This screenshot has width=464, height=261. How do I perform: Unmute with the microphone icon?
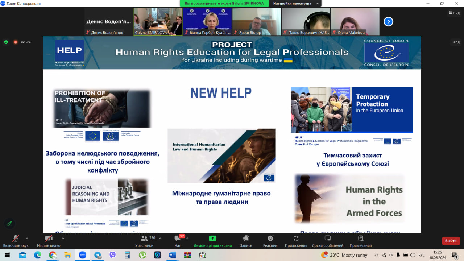16,238
